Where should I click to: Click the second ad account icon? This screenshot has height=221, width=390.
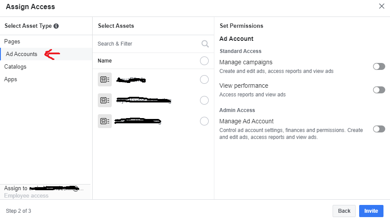point(105,100)
